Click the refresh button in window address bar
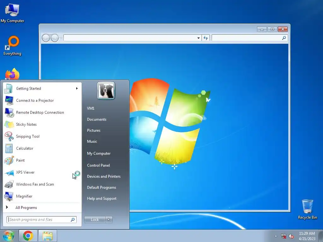This screenshot has width=323, height=242. click(x=206, y=38)
